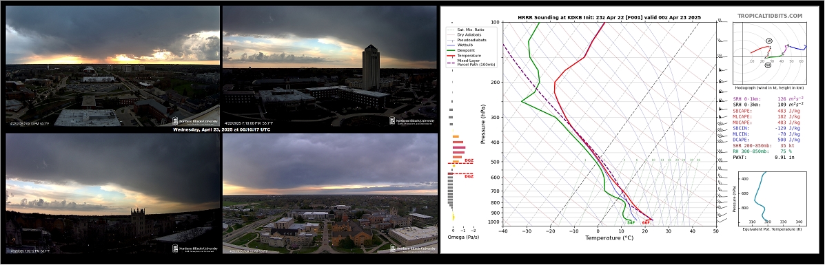Select the bottom-left castle silhouette webcam view
825x265 pixels.
[112, 193]
